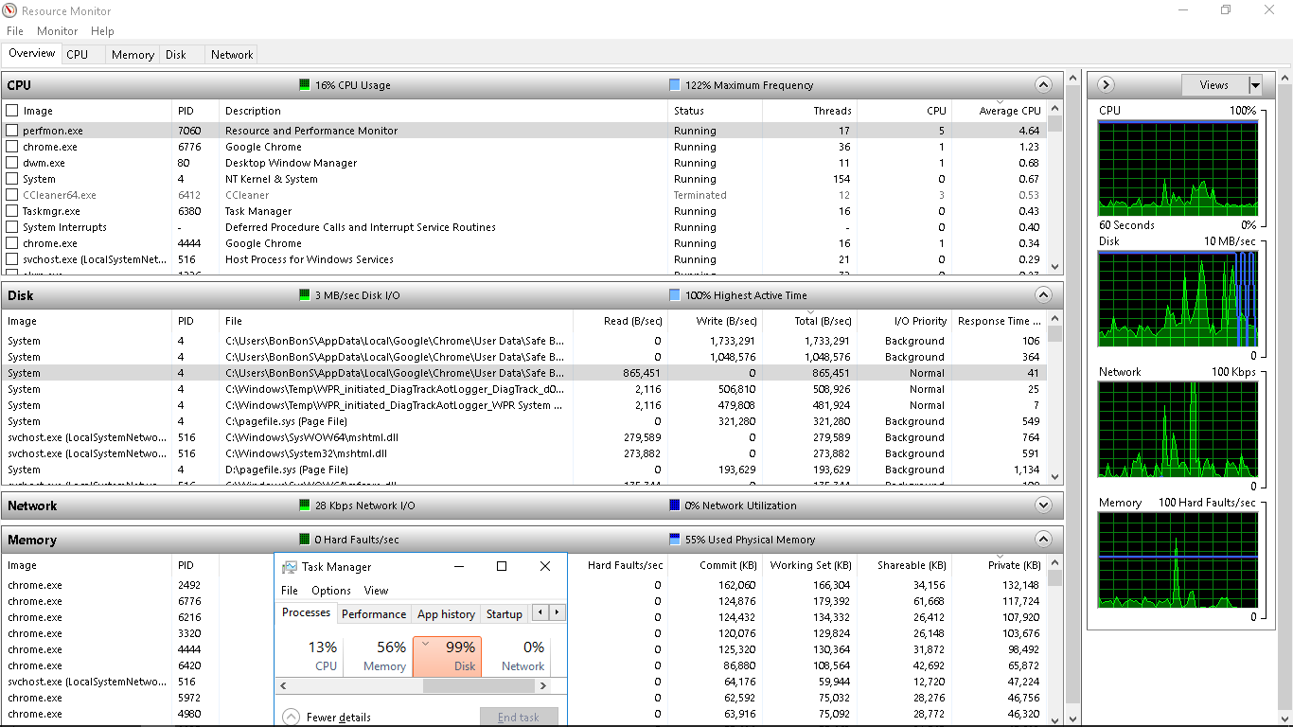The image size is (1293, 727).
Task: Click the blue Maximum Frequency indicator icon
Action: [x=675, y=85]
